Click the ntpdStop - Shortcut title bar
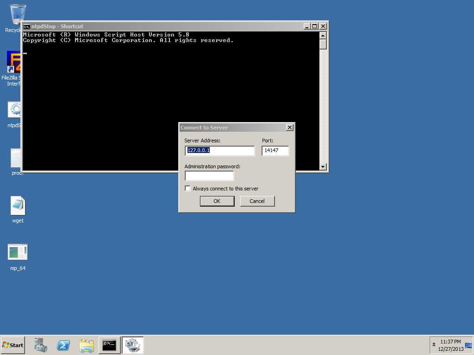This screenshot has height=355, width=474. tap(163, 26)
